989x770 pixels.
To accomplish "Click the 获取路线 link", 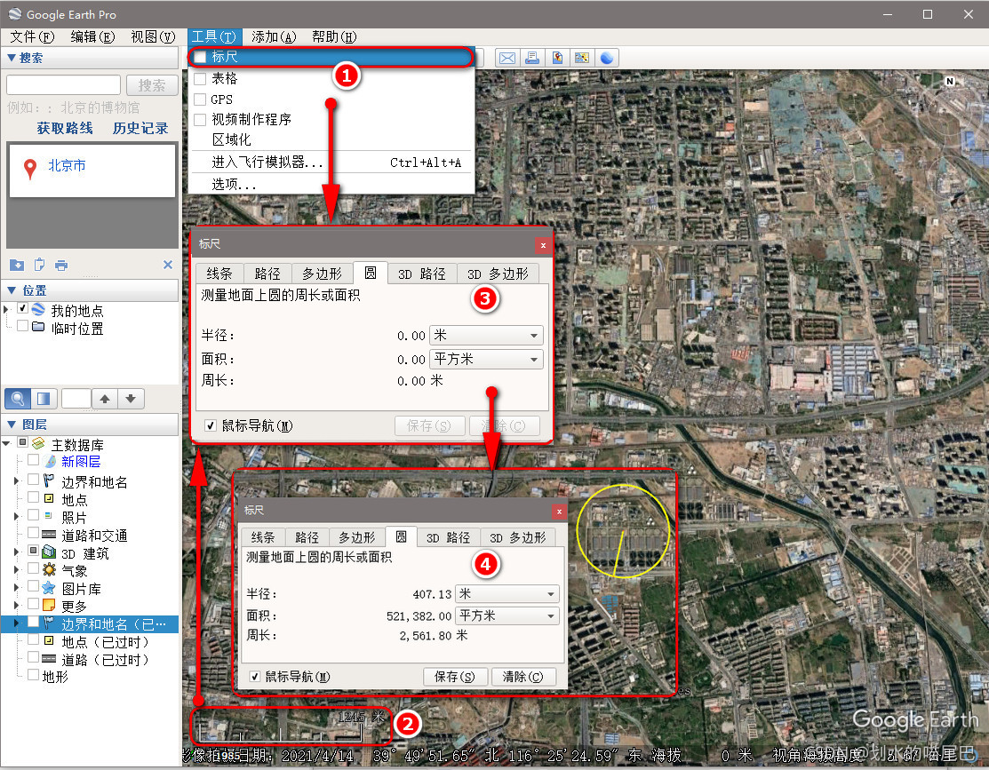I will point(65,129).
